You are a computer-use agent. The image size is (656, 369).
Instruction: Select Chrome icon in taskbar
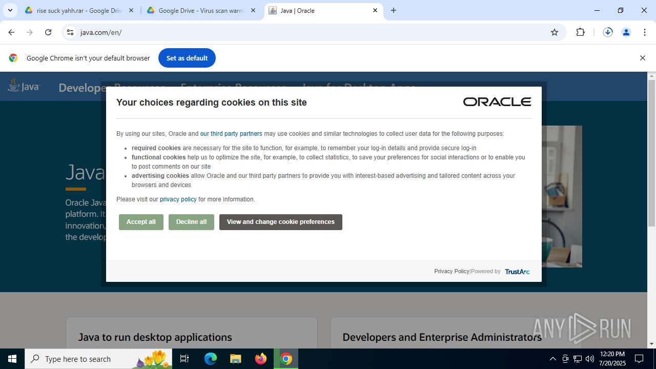coord(286,359)
